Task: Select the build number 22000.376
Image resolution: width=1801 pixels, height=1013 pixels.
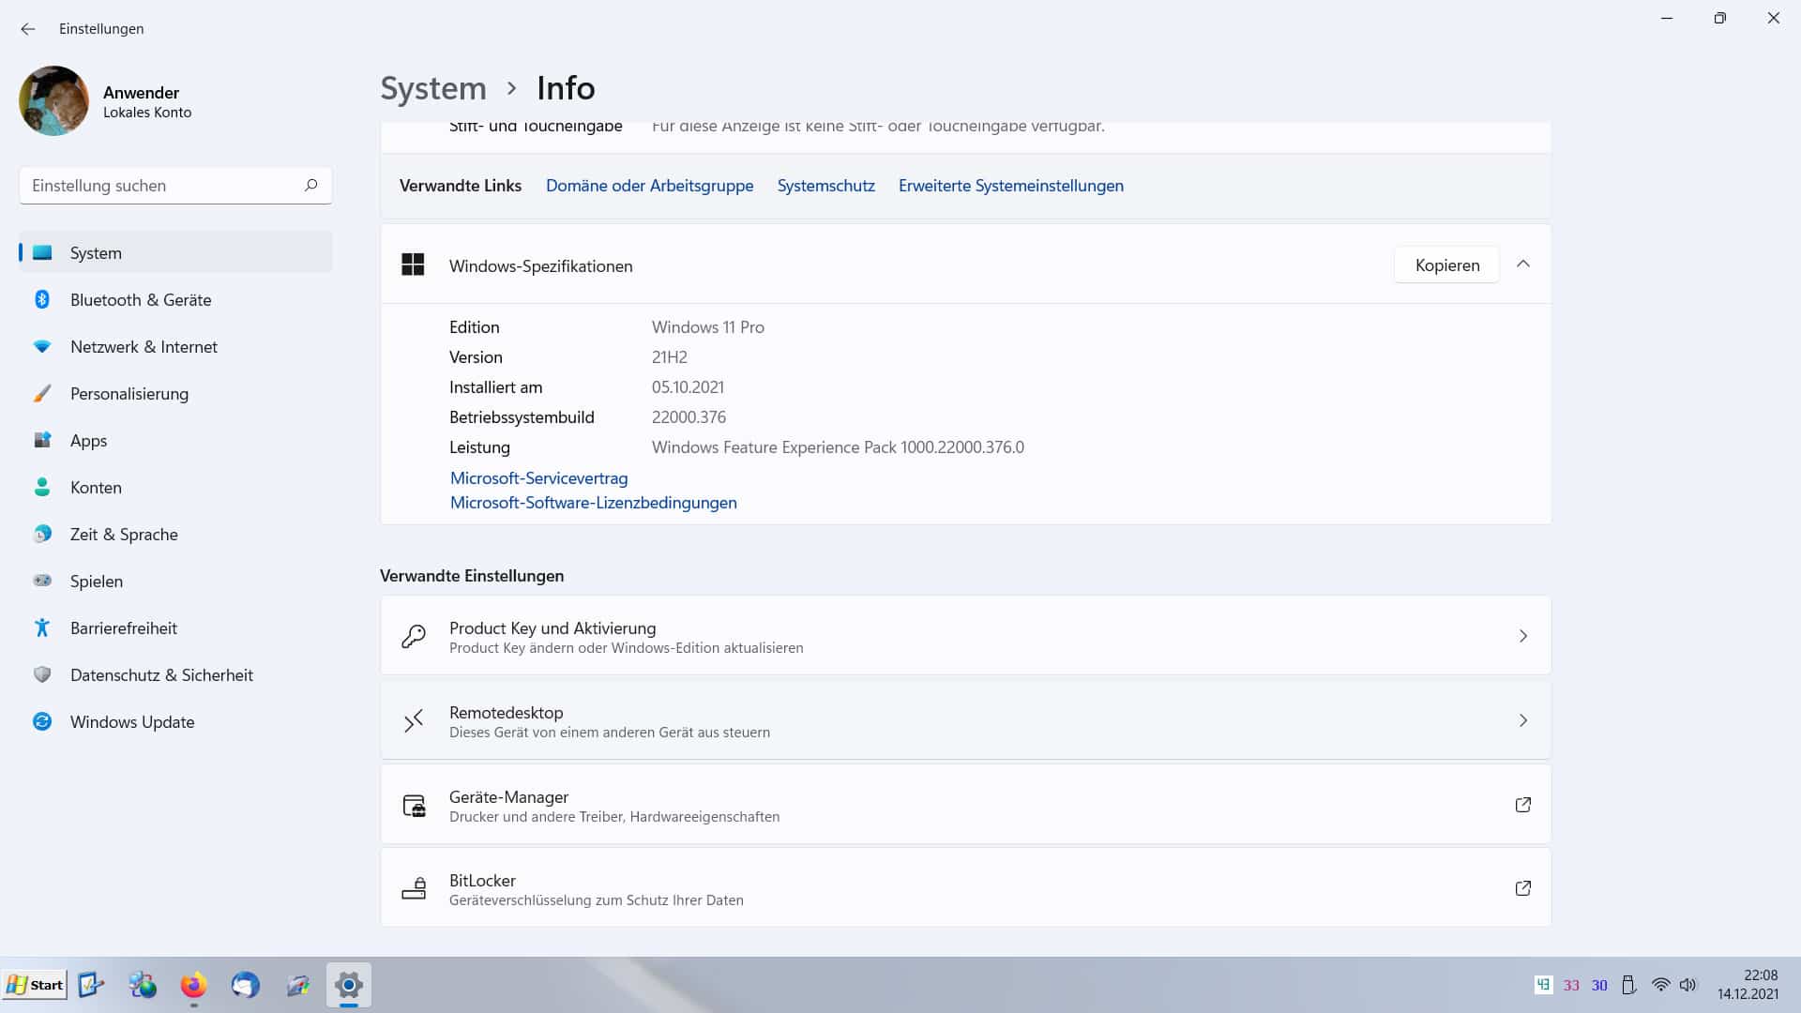Action: [689, 417]
